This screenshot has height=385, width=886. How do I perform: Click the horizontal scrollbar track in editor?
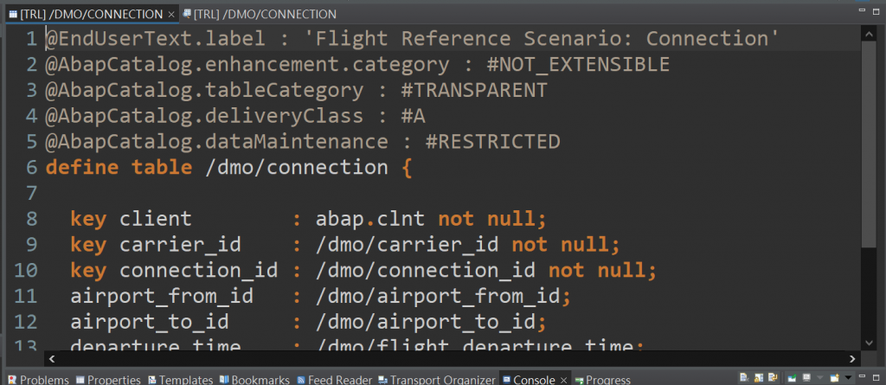pyautogui.click(x=452, y=358)
